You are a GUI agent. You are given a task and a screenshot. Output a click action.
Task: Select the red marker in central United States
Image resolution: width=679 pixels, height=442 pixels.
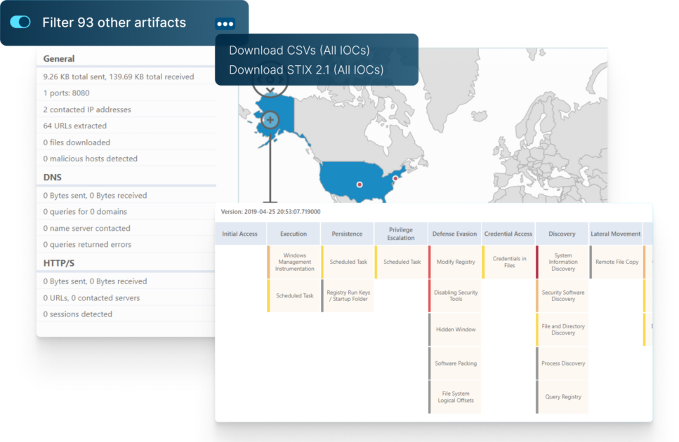pyautogui.click(x=359, y=185)
